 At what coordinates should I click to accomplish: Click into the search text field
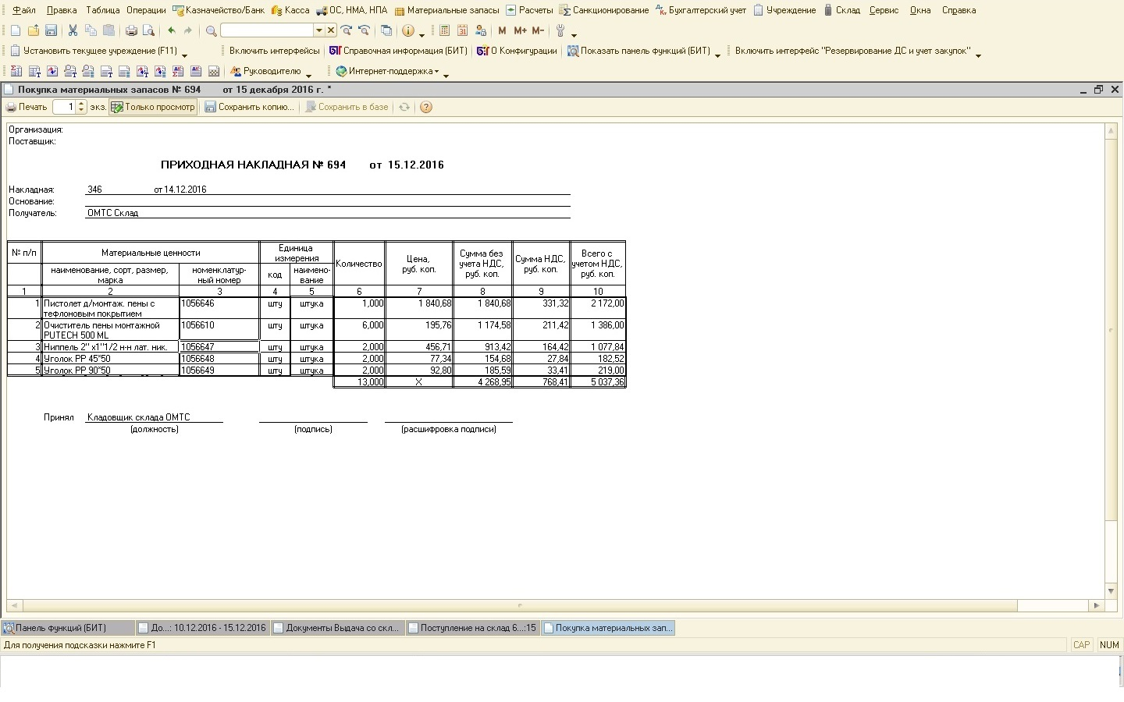[267, 30]
